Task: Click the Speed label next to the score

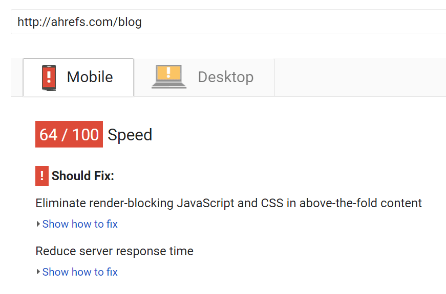Action: tap(130, 135)
